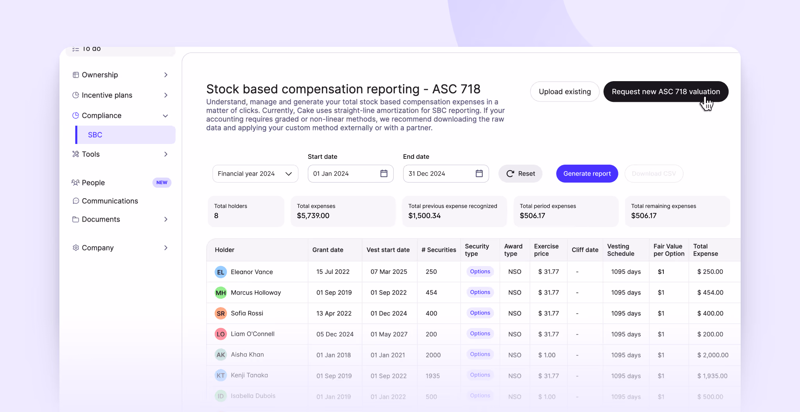800x412 pixels.
Task: Expand the Incentive plans chevron
Action: click(166, 95)
